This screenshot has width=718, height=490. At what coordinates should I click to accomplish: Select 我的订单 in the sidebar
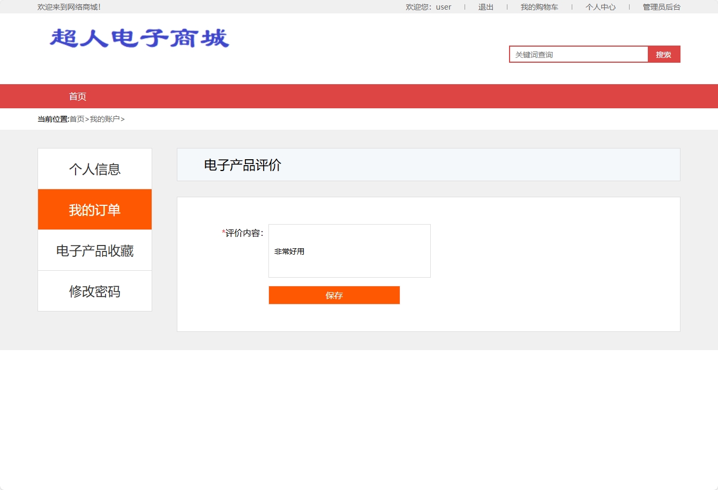[x=95, y=209]
